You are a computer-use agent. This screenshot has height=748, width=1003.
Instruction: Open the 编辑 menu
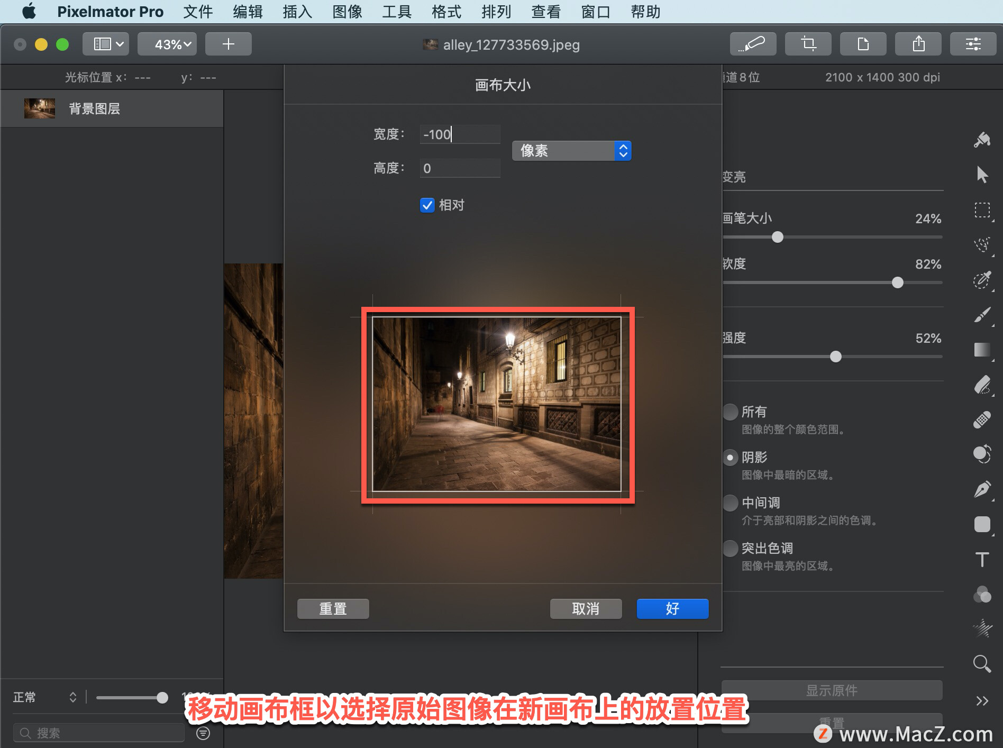(x=248, y=11)
